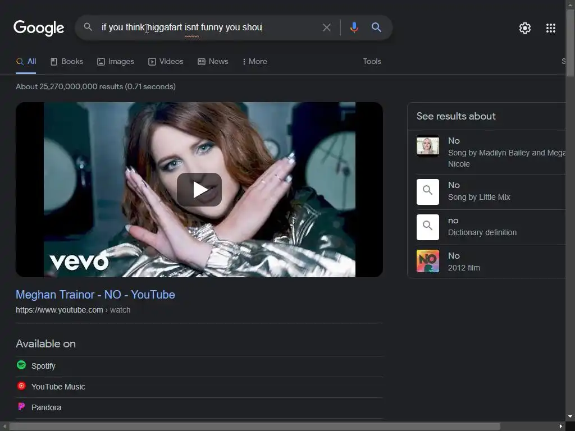Click the scroll down arrow button

570,417
